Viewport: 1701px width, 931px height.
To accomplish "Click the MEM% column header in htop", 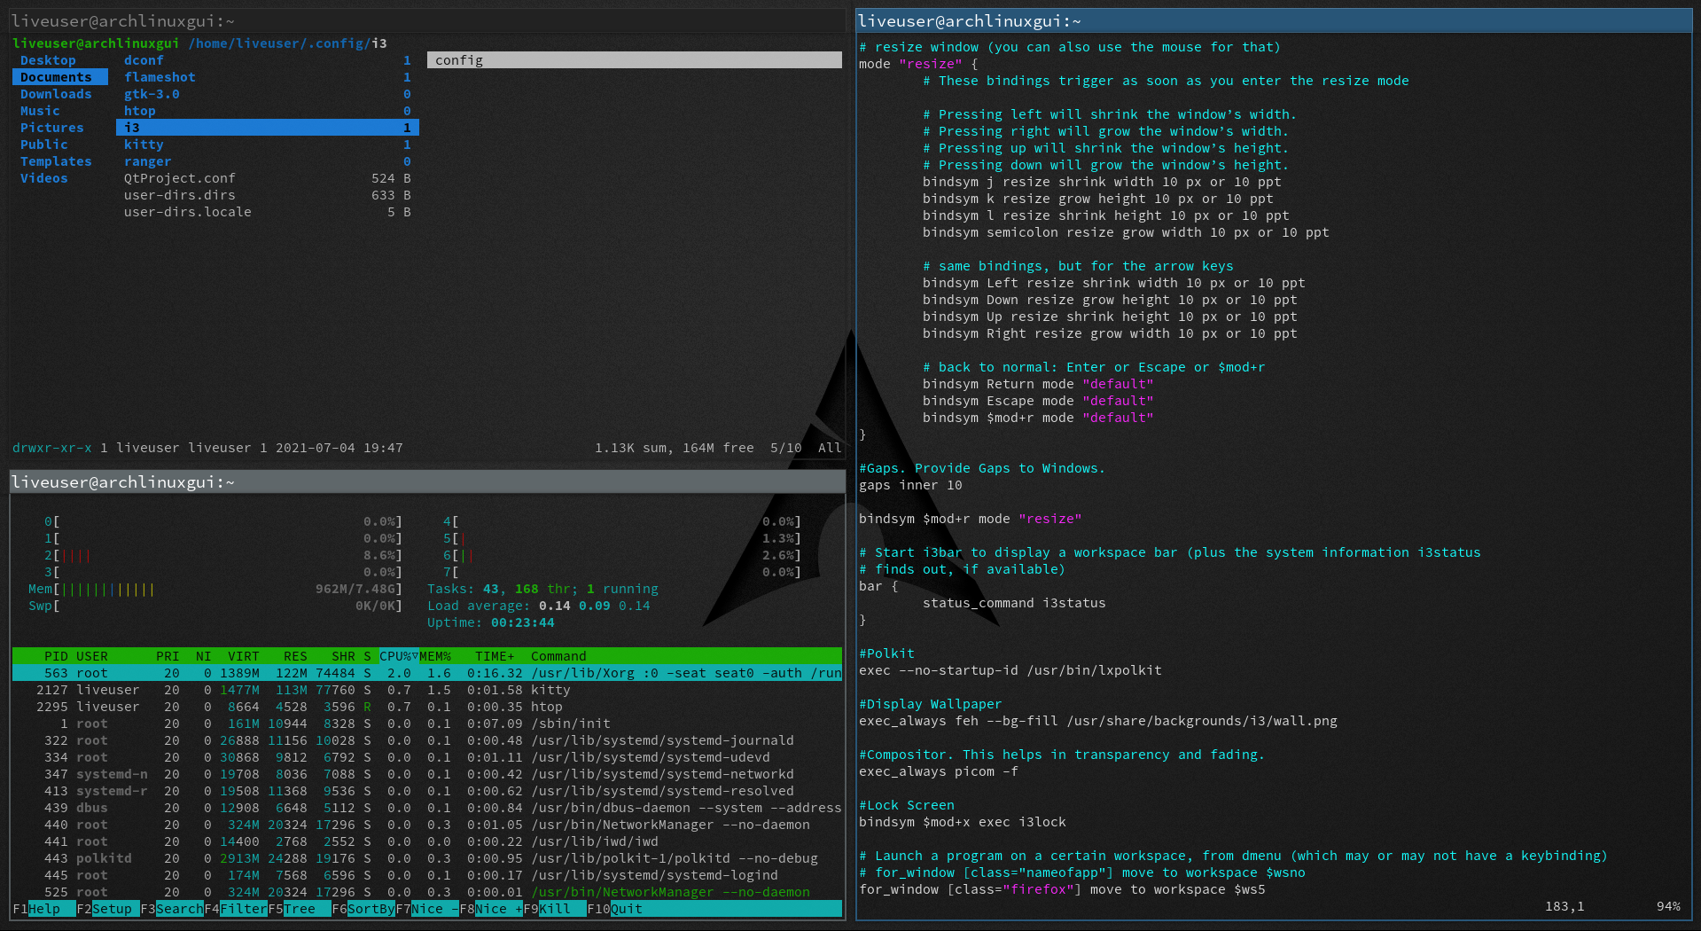I will click(435, 656).
